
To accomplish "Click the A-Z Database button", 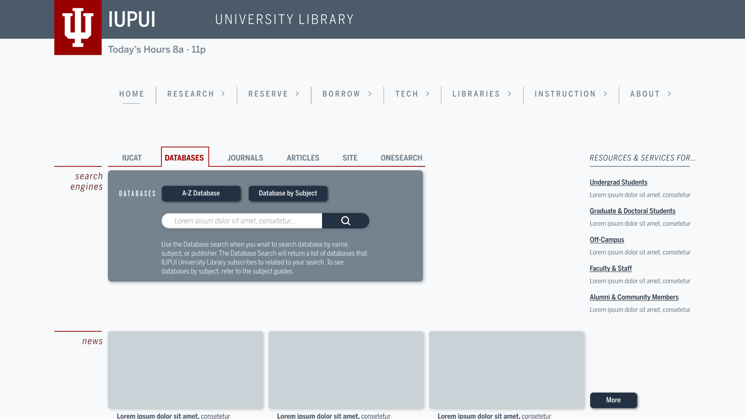I will click(x=201, y=193).
